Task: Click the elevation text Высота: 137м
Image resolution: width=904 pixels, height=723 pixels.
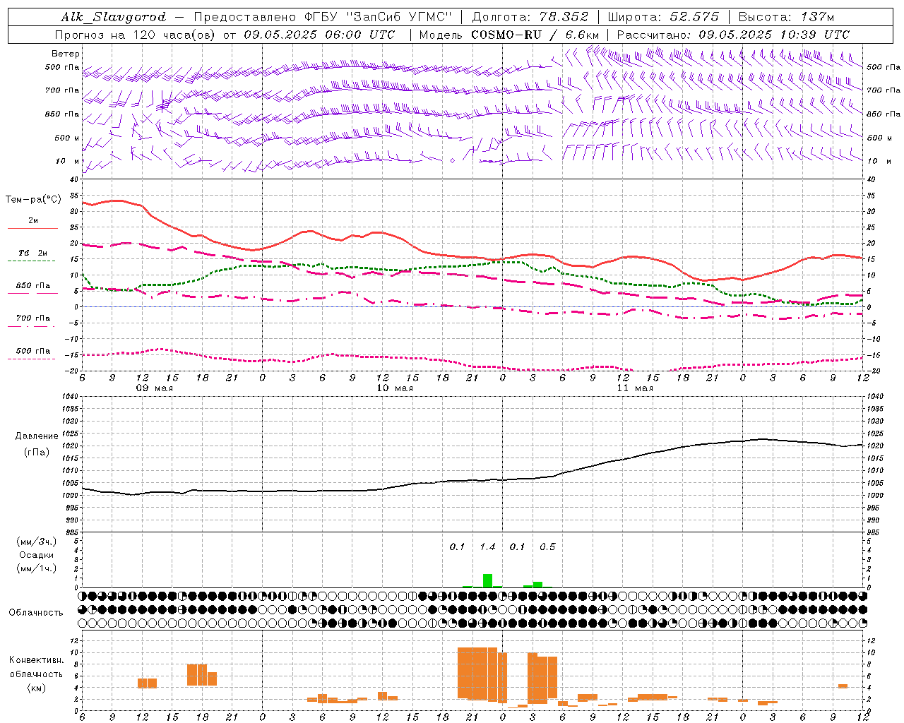Action: click(786, 17)
